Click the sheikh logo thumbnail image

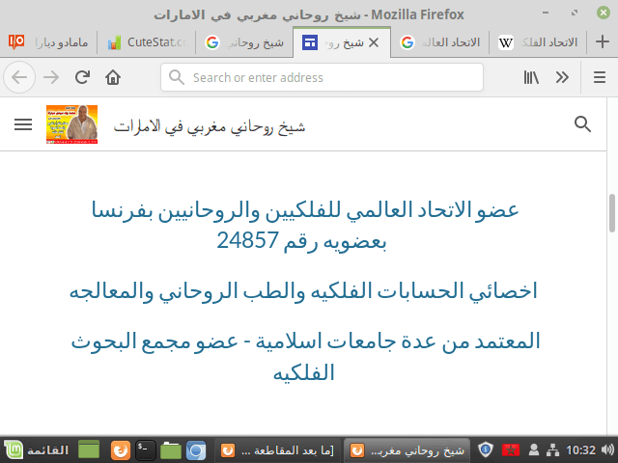[x=71, y=124]
